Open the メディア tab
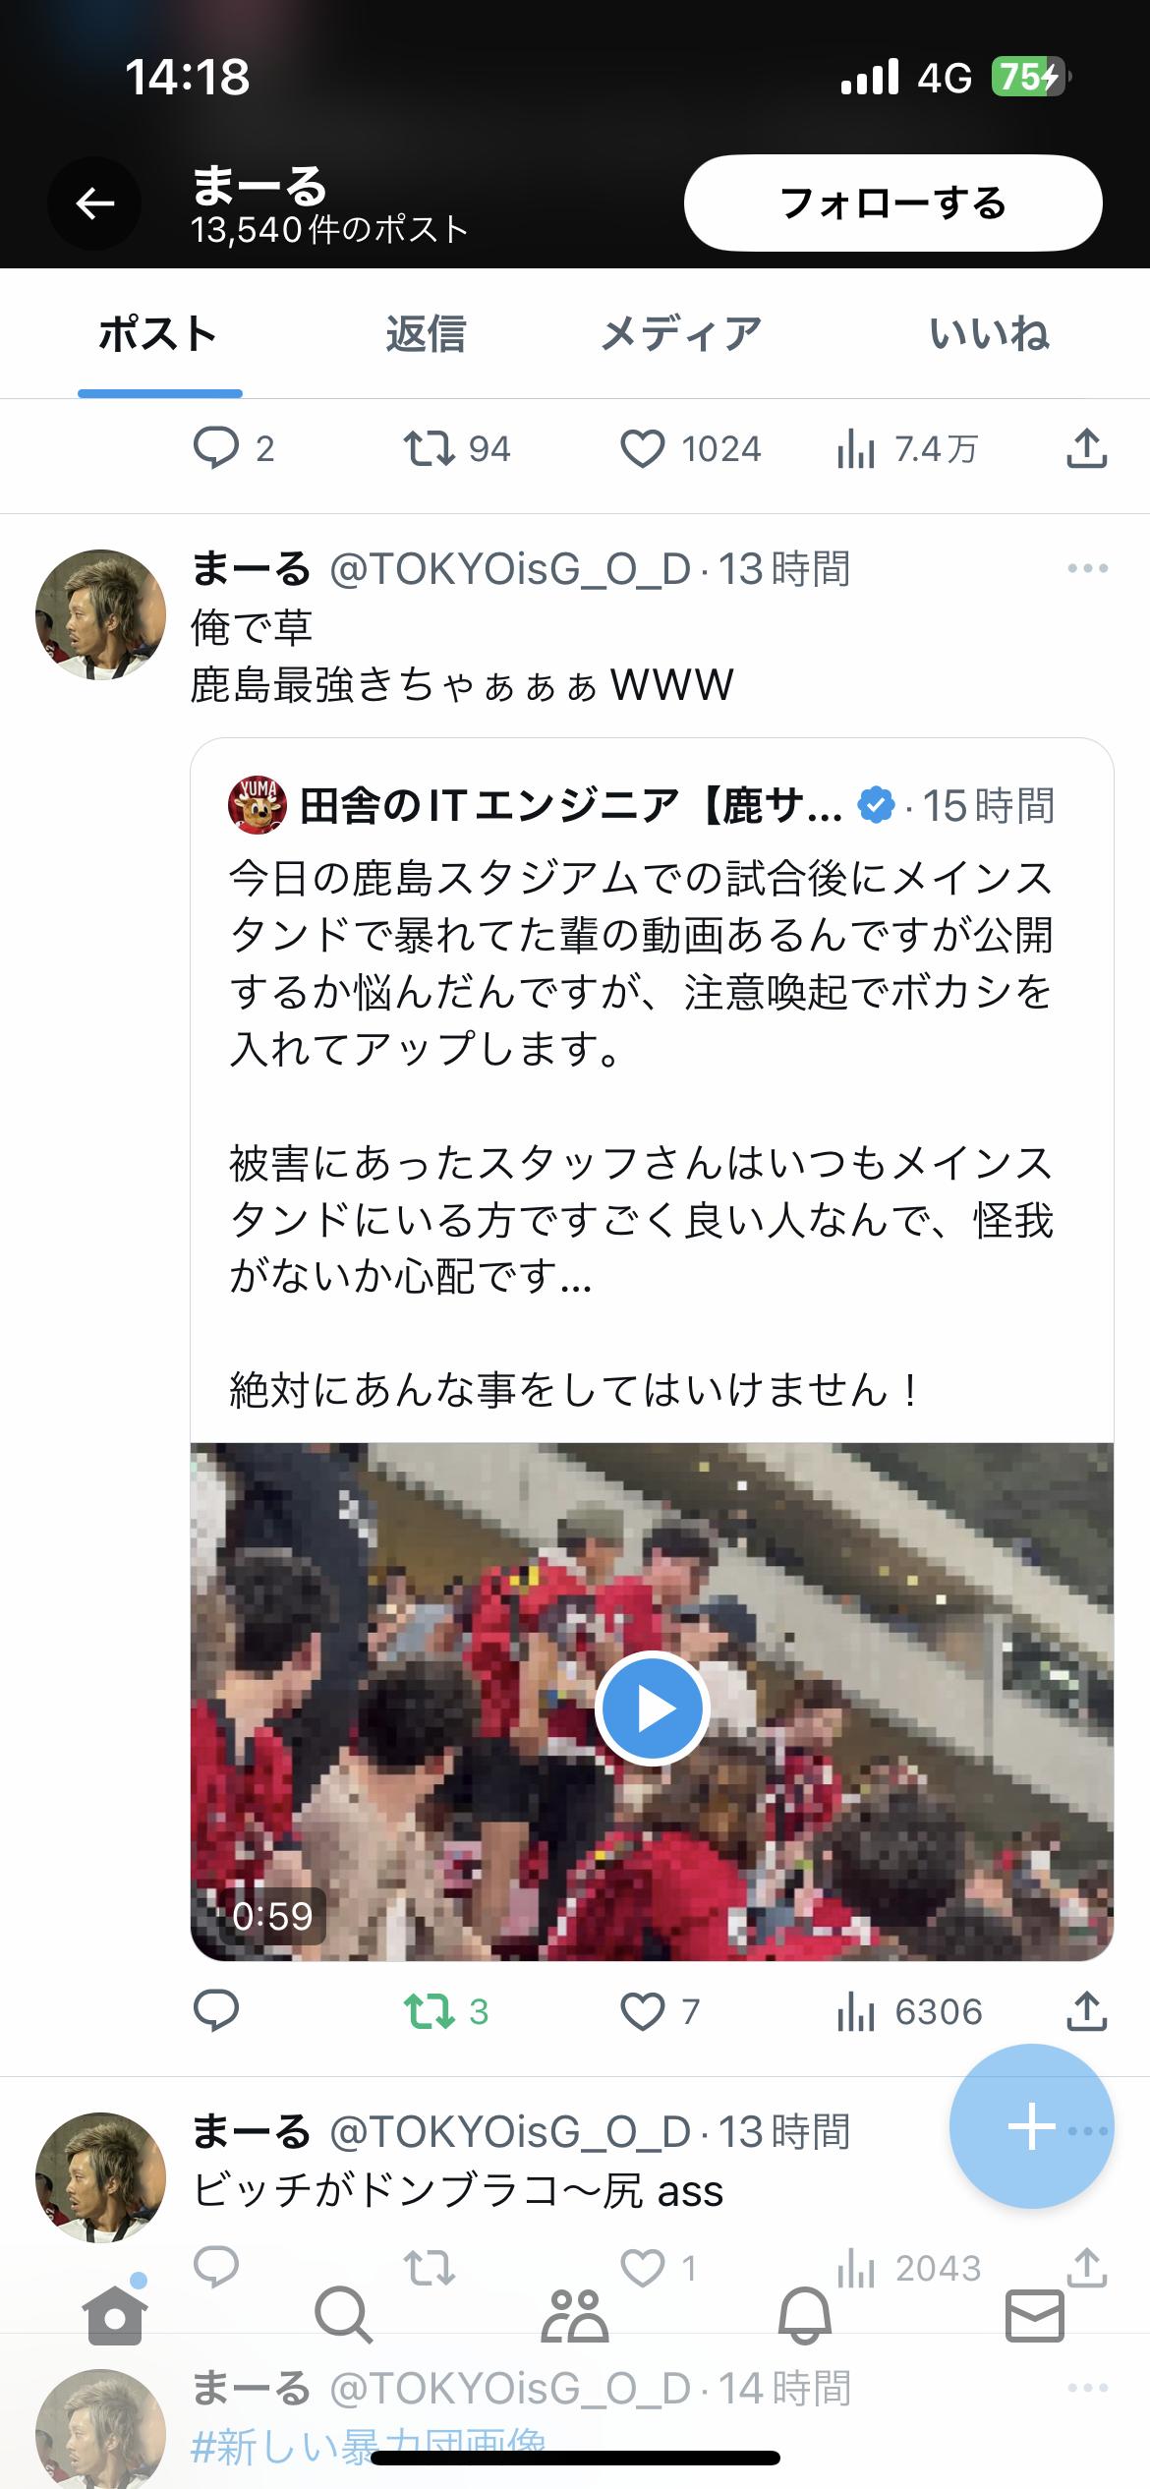The height and width of the screenshot is (2489, 1150). 680,334
